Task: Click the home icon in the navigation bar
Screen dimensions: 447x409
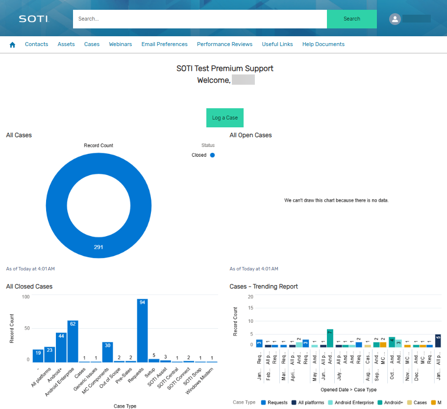Action: (12, 44)
